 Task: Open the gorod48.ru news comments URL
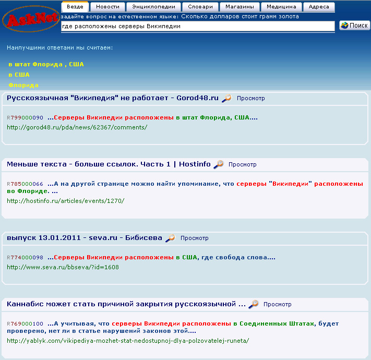coord(77,127)
